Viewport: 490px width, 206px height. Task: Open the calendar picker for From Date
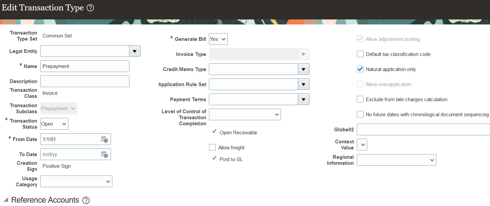[x=104, y=139]
